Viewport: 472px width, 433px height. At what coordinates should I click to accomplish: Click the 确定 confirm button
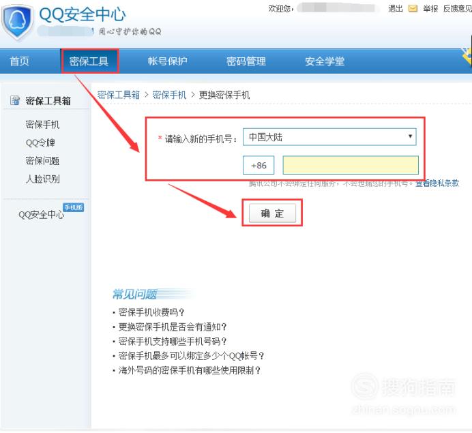coord(272,213)
